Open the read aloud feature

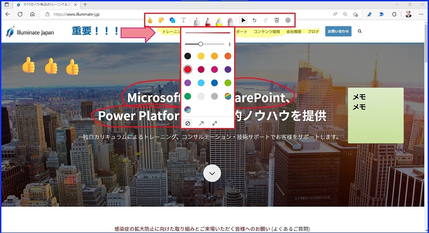point(335,14)
